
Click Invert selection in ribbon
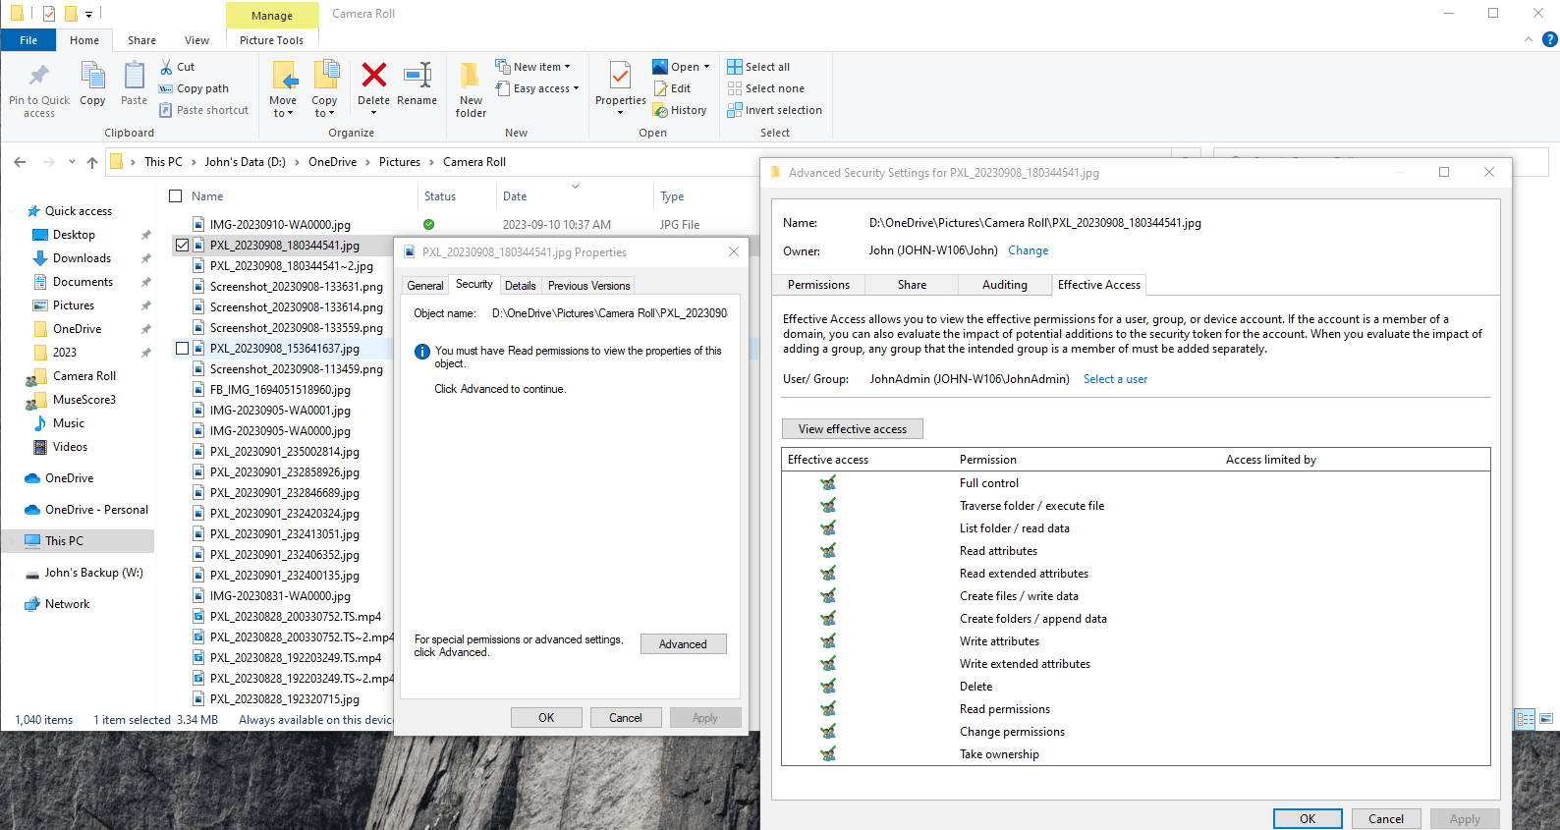775,110
